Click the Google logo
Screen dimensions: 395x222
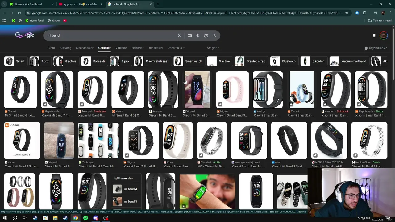coord(25,35)
